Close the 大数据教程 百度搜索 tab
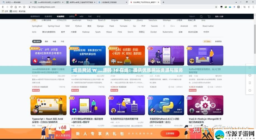This screenshot has height=140, width=256. [x=127, y=2]
